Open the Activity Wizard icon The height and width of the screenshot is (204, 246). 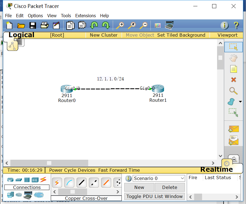(x=56, y=25)
